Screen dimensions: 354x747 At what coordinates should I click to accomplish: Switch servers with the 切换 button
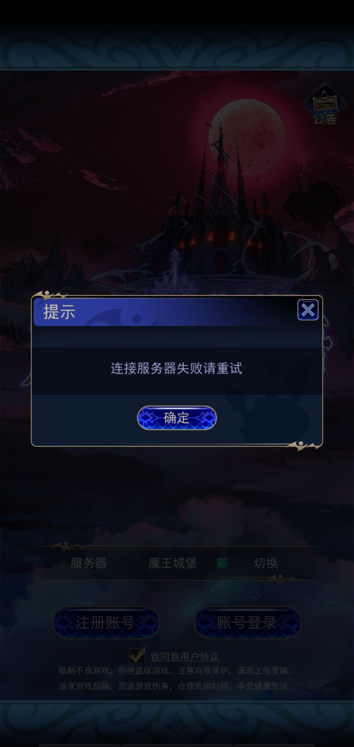pyautogui.click(x=265, y=563)
